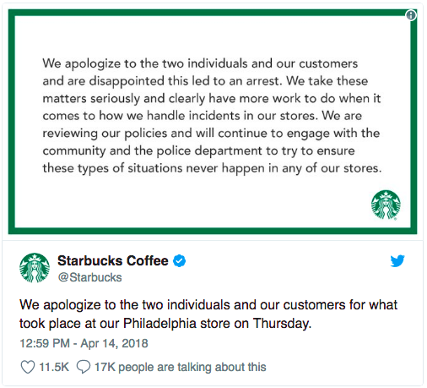Visit the @Starbucks handle link

click(89, 277)
